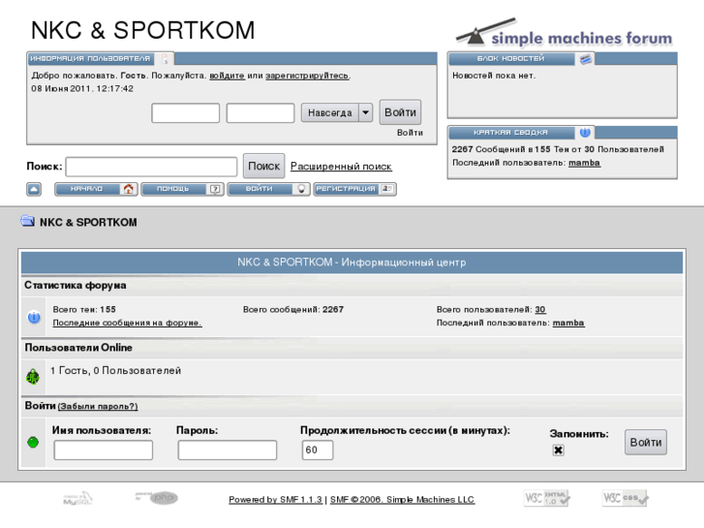
Task: Open the Начало home menu tab
Action: [96, 189]
